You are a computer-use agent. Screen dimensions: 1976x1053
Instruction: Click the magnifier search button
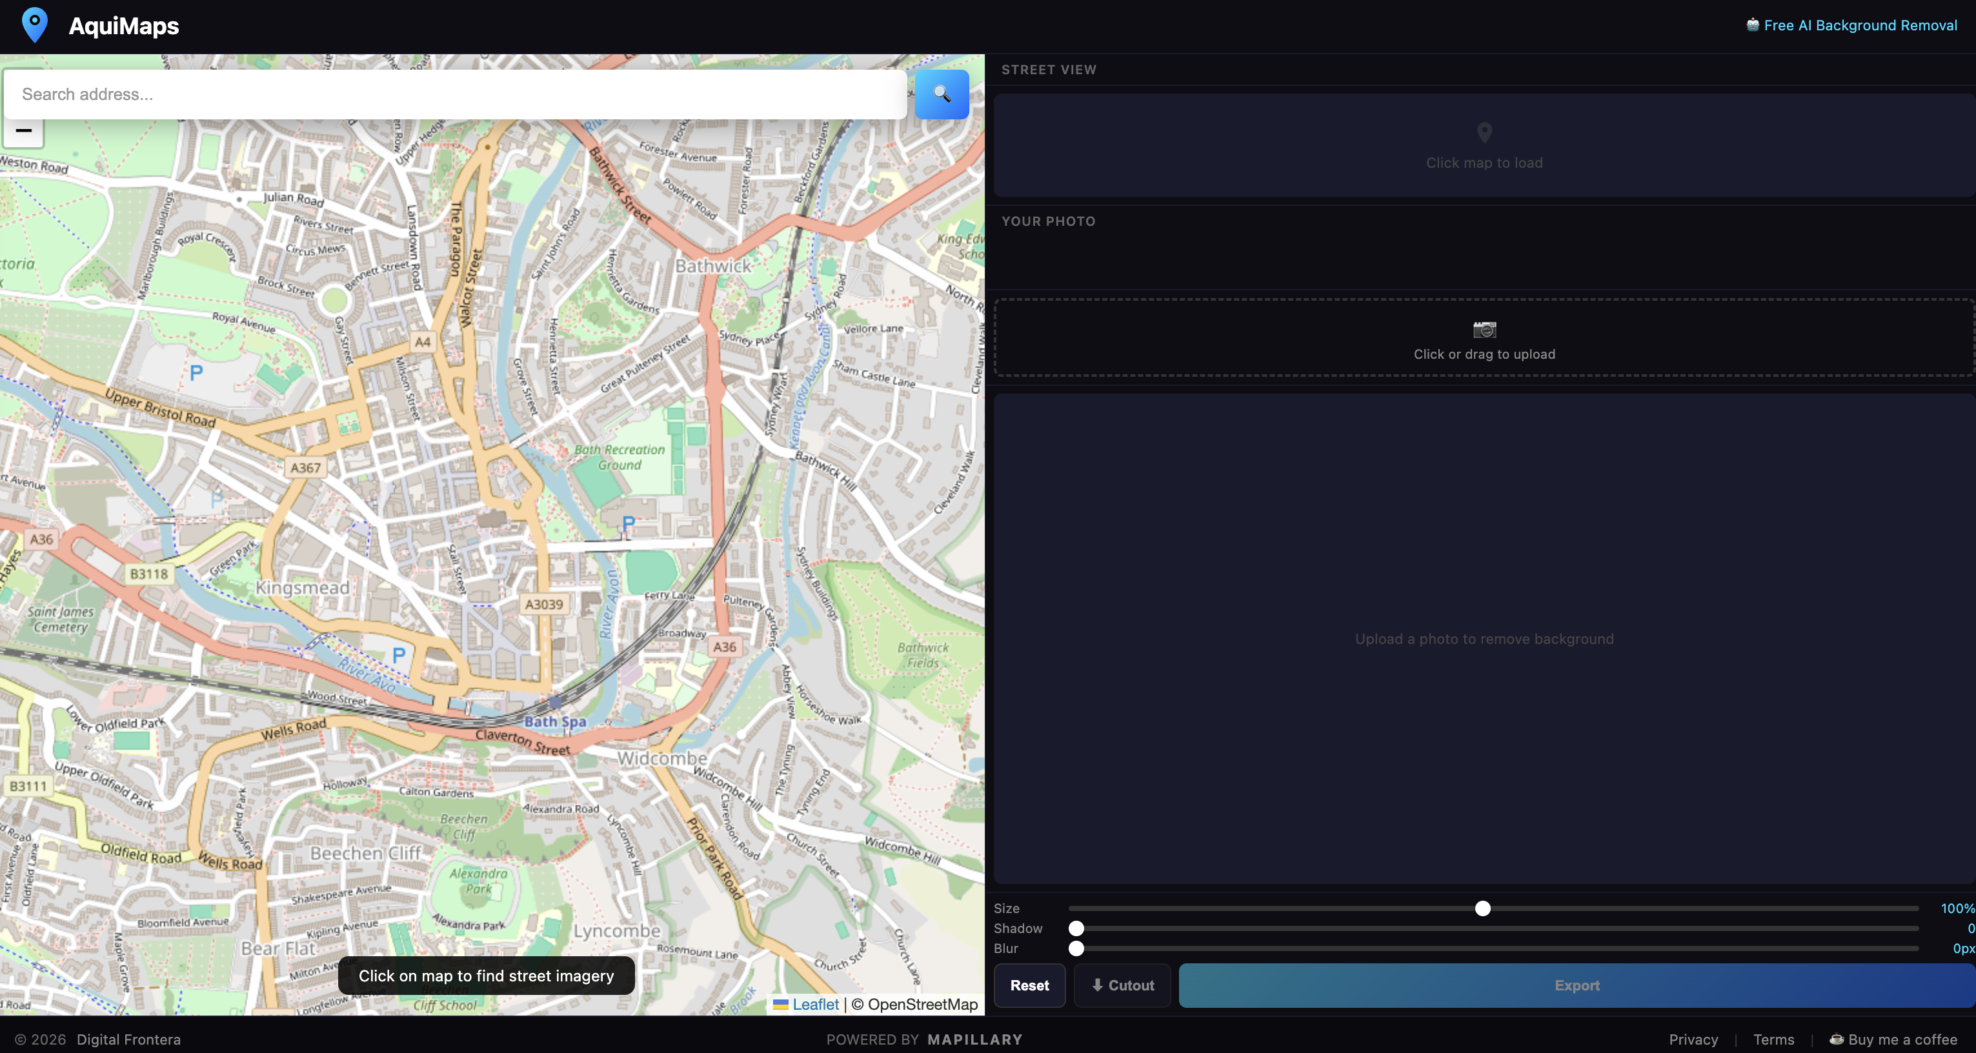(942, 94)
